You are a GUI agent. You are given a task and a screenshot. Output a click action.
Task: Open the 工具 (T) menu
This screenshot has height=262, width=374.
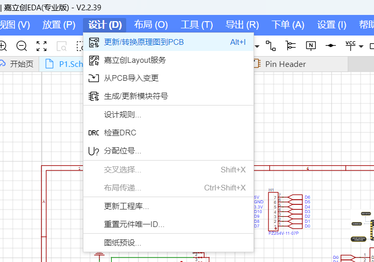[x=197, y=25]
